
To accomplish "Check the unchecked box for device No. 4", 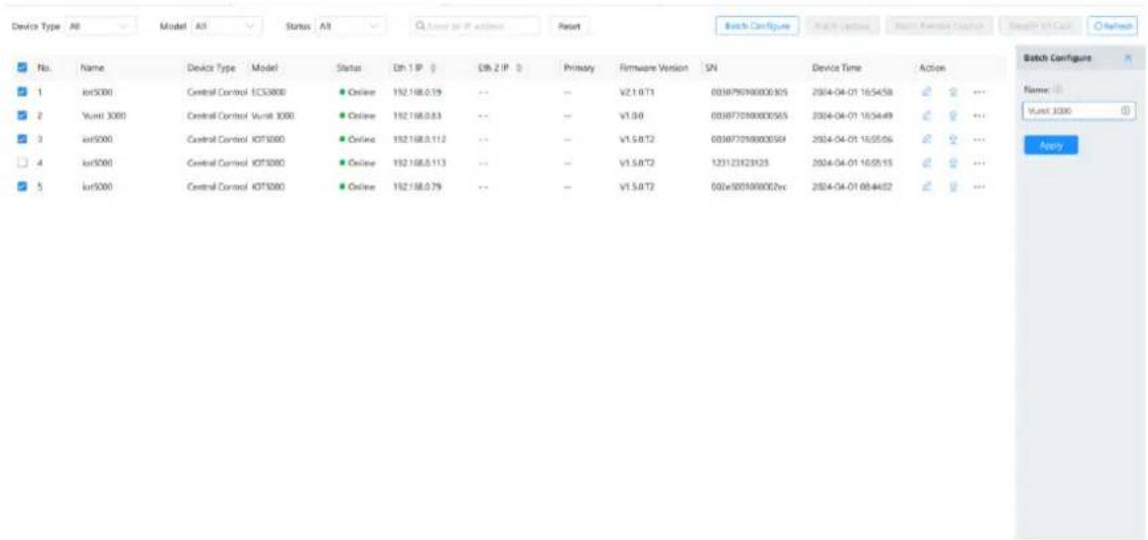I will pos(23,162).
